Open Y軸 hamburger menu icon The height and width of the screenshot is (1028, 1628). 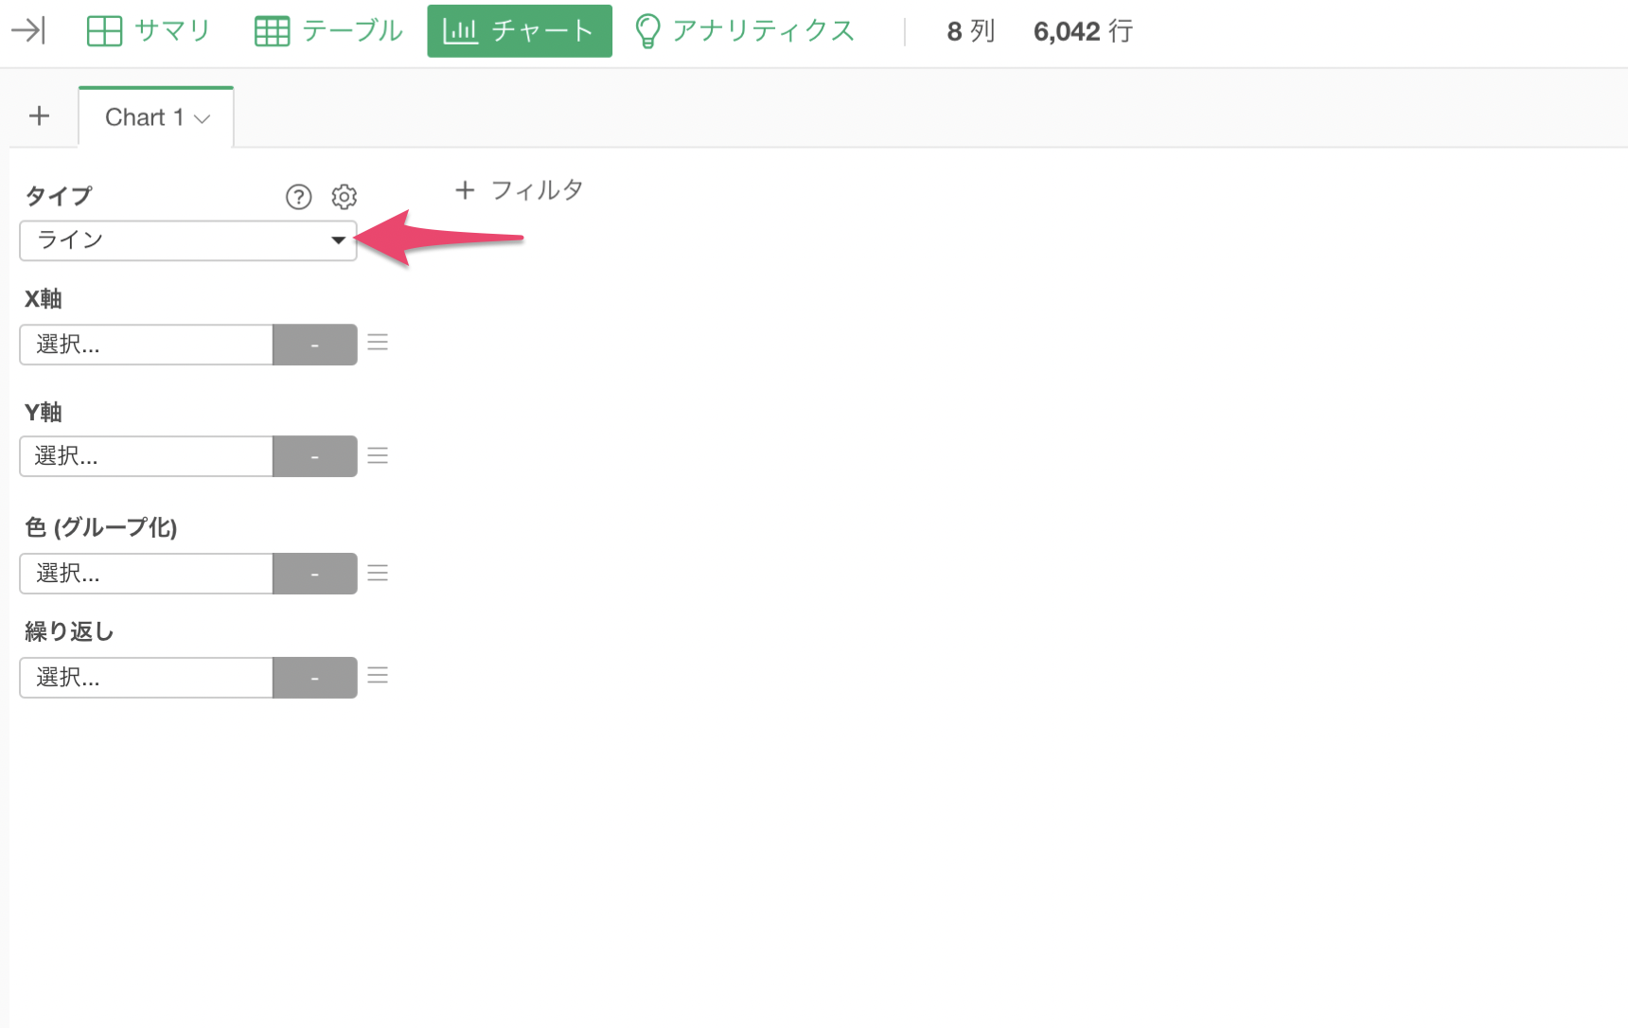pyautogui.click(x=378, y=456)
